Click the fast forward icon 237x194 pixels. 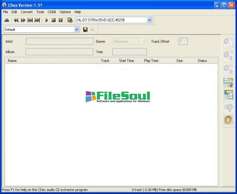[x=23, y=20]
